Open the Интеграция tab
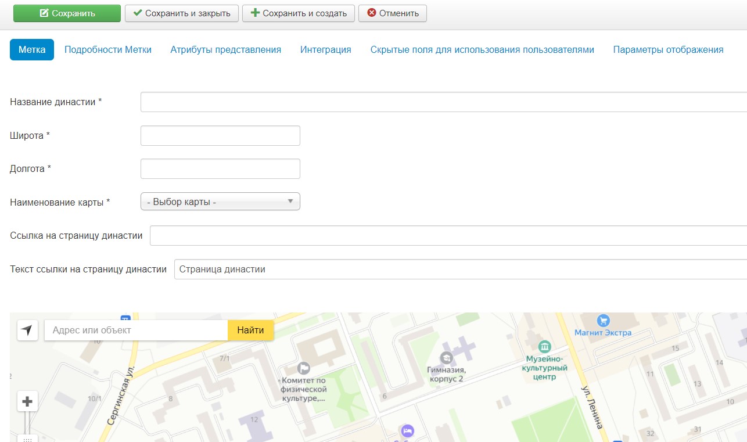This screenshot has width=747, height=442. (x=326, y=50)
